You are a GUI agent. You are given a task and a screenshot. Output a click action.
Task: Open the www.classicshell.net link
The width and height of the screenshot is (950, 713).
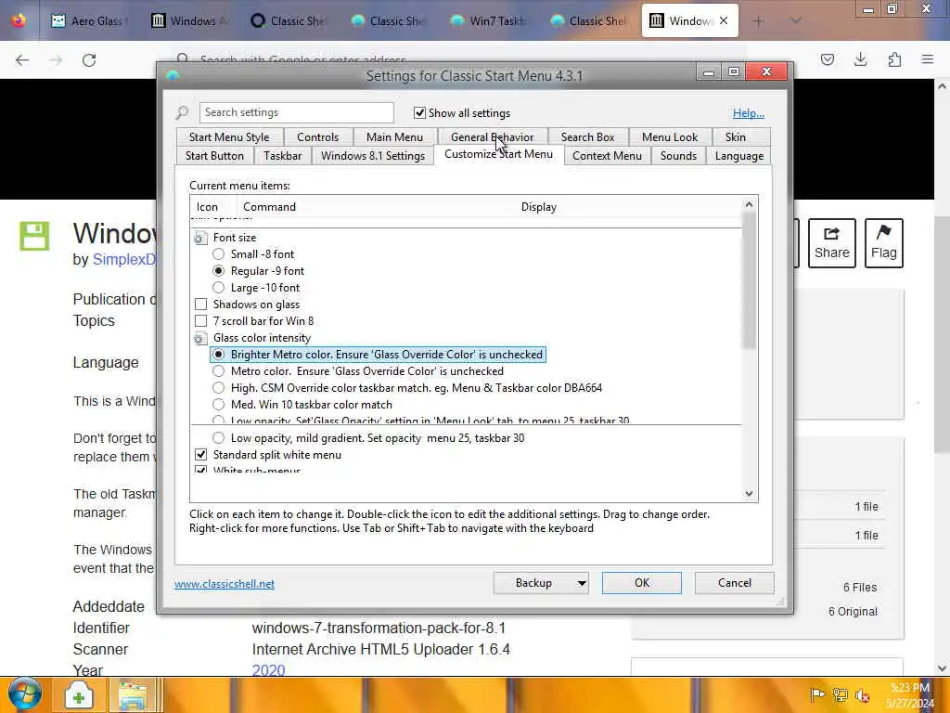[x=225, y=584]
